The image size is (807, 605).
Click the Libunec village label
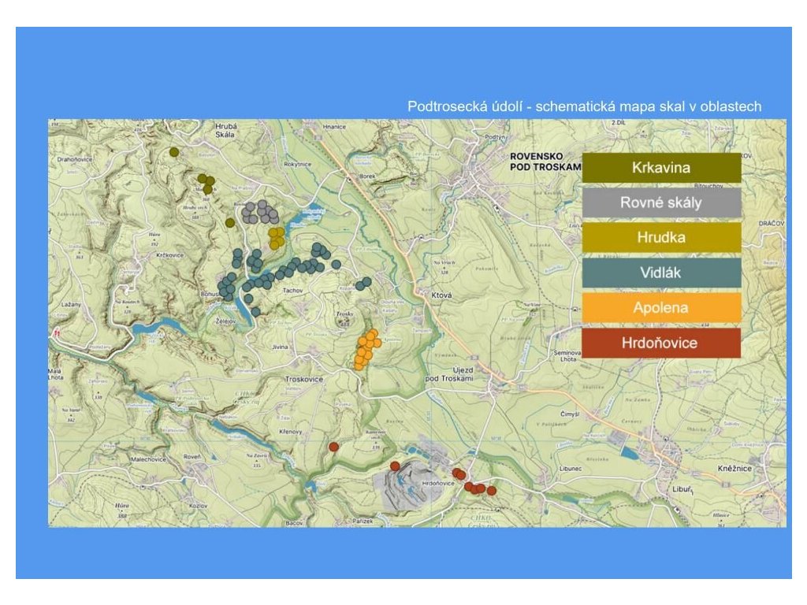[571, 469]
